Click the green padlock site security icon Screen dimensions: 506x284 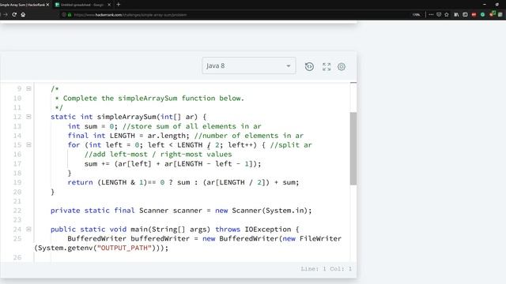pos(70,15)
